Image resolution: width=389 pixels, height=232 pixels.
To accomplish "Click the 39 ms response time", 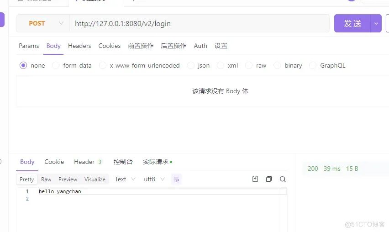I will [332, 169].
